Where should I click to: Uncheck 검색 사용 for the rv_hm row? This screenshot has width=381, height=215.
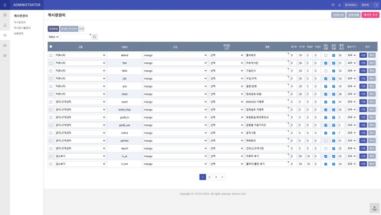pos(333,164)
